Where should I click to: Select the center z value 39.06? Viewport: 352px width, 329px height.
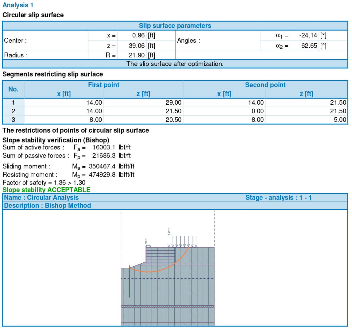point(137,46)
